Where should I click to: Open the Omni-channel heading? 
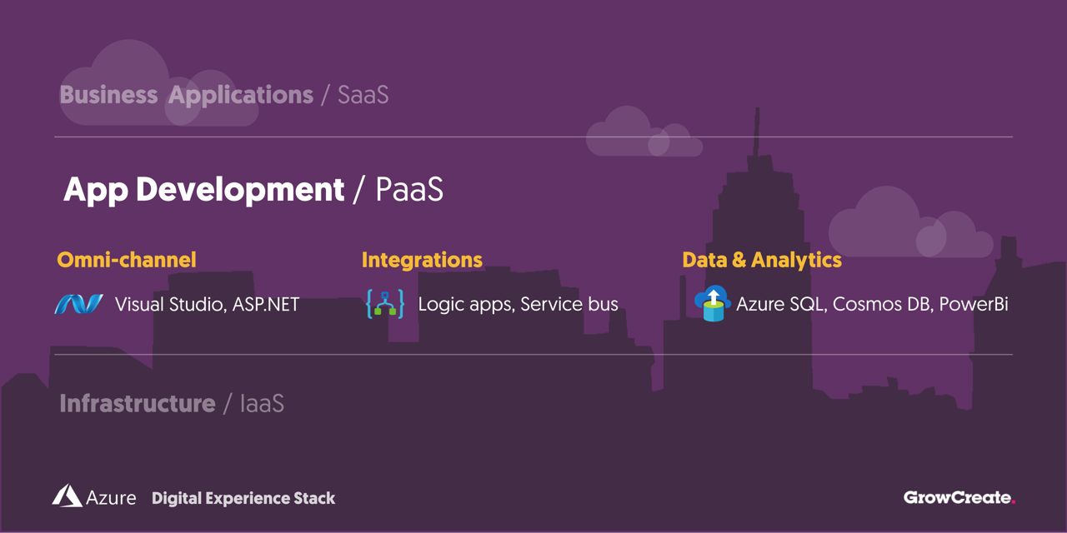pyautogui.click(x=127, y=260)
